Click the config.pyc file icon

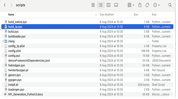point(6,56)
